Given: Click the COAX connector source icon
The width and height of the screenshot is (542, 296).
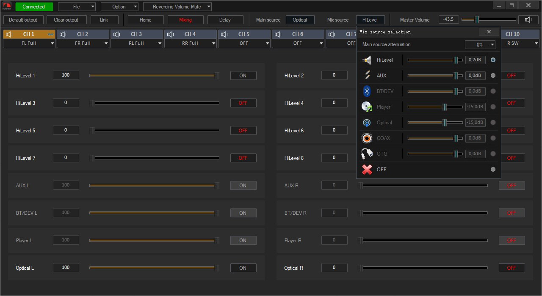Looking at the screenshot, I should click(x=367, y=138).
